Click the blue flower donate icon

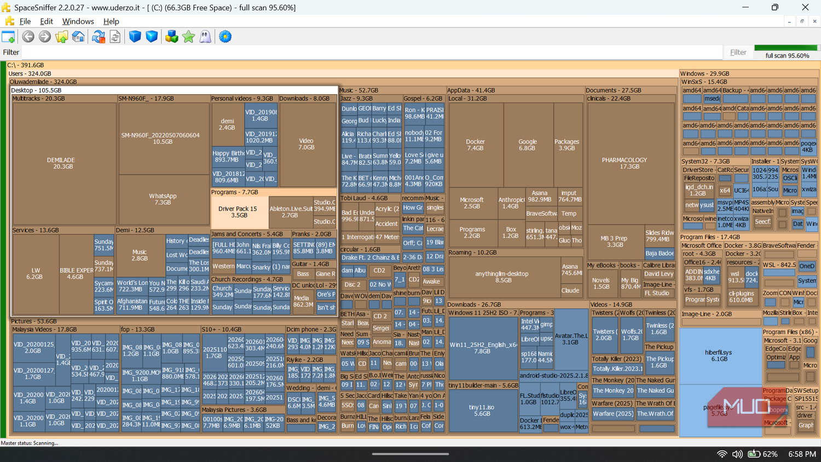(225, 37)
